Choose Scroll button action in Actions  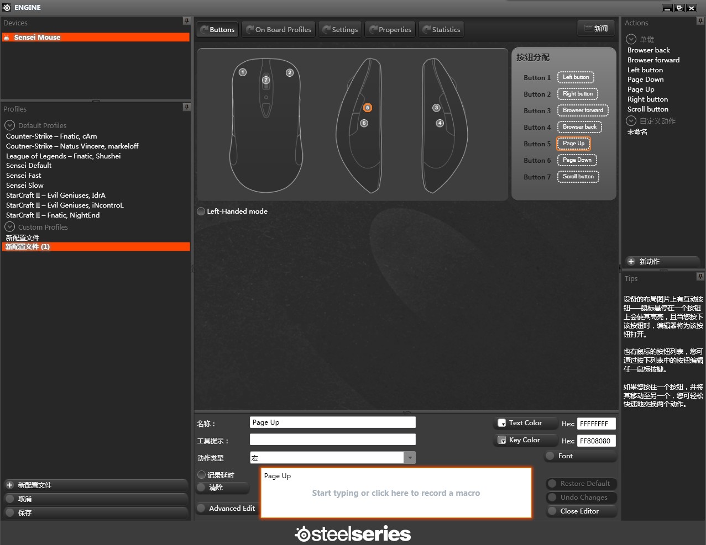coord(648,109)
